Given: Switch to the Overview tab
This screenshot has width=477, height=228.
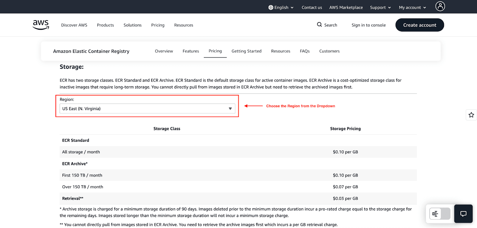Looking at the screenshot, I should point(164,51).
